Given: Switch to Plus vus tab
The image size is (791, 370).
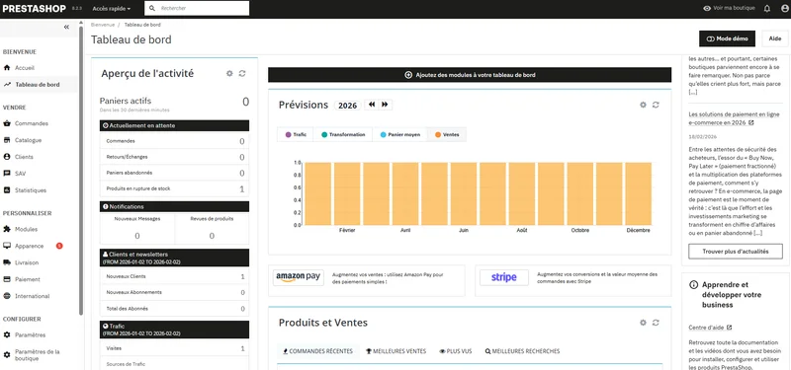Looking at the screenshot, I should tap(456, 351).
